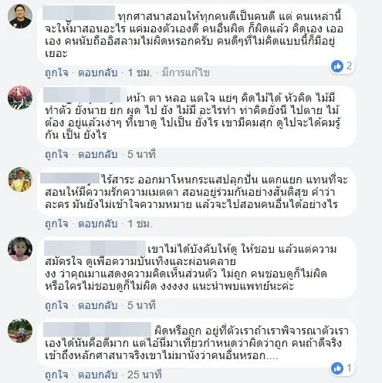This screenshot has height=383, width=382.
Task: Like the third comment starting ไร้สาระ
Action: 56,223
